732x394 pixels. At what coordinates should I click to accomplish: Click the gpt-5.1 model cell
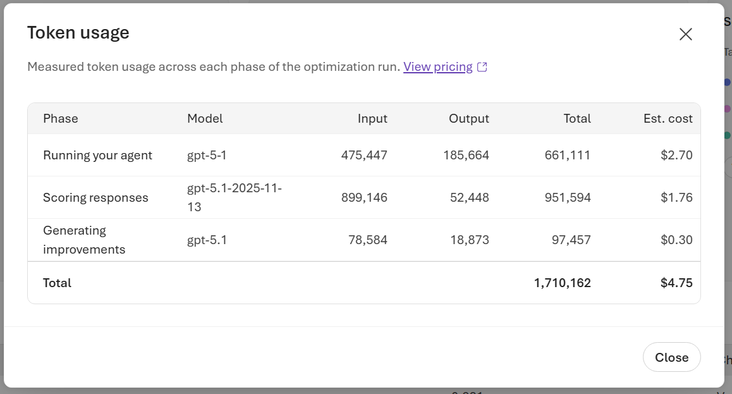[207, 240]
